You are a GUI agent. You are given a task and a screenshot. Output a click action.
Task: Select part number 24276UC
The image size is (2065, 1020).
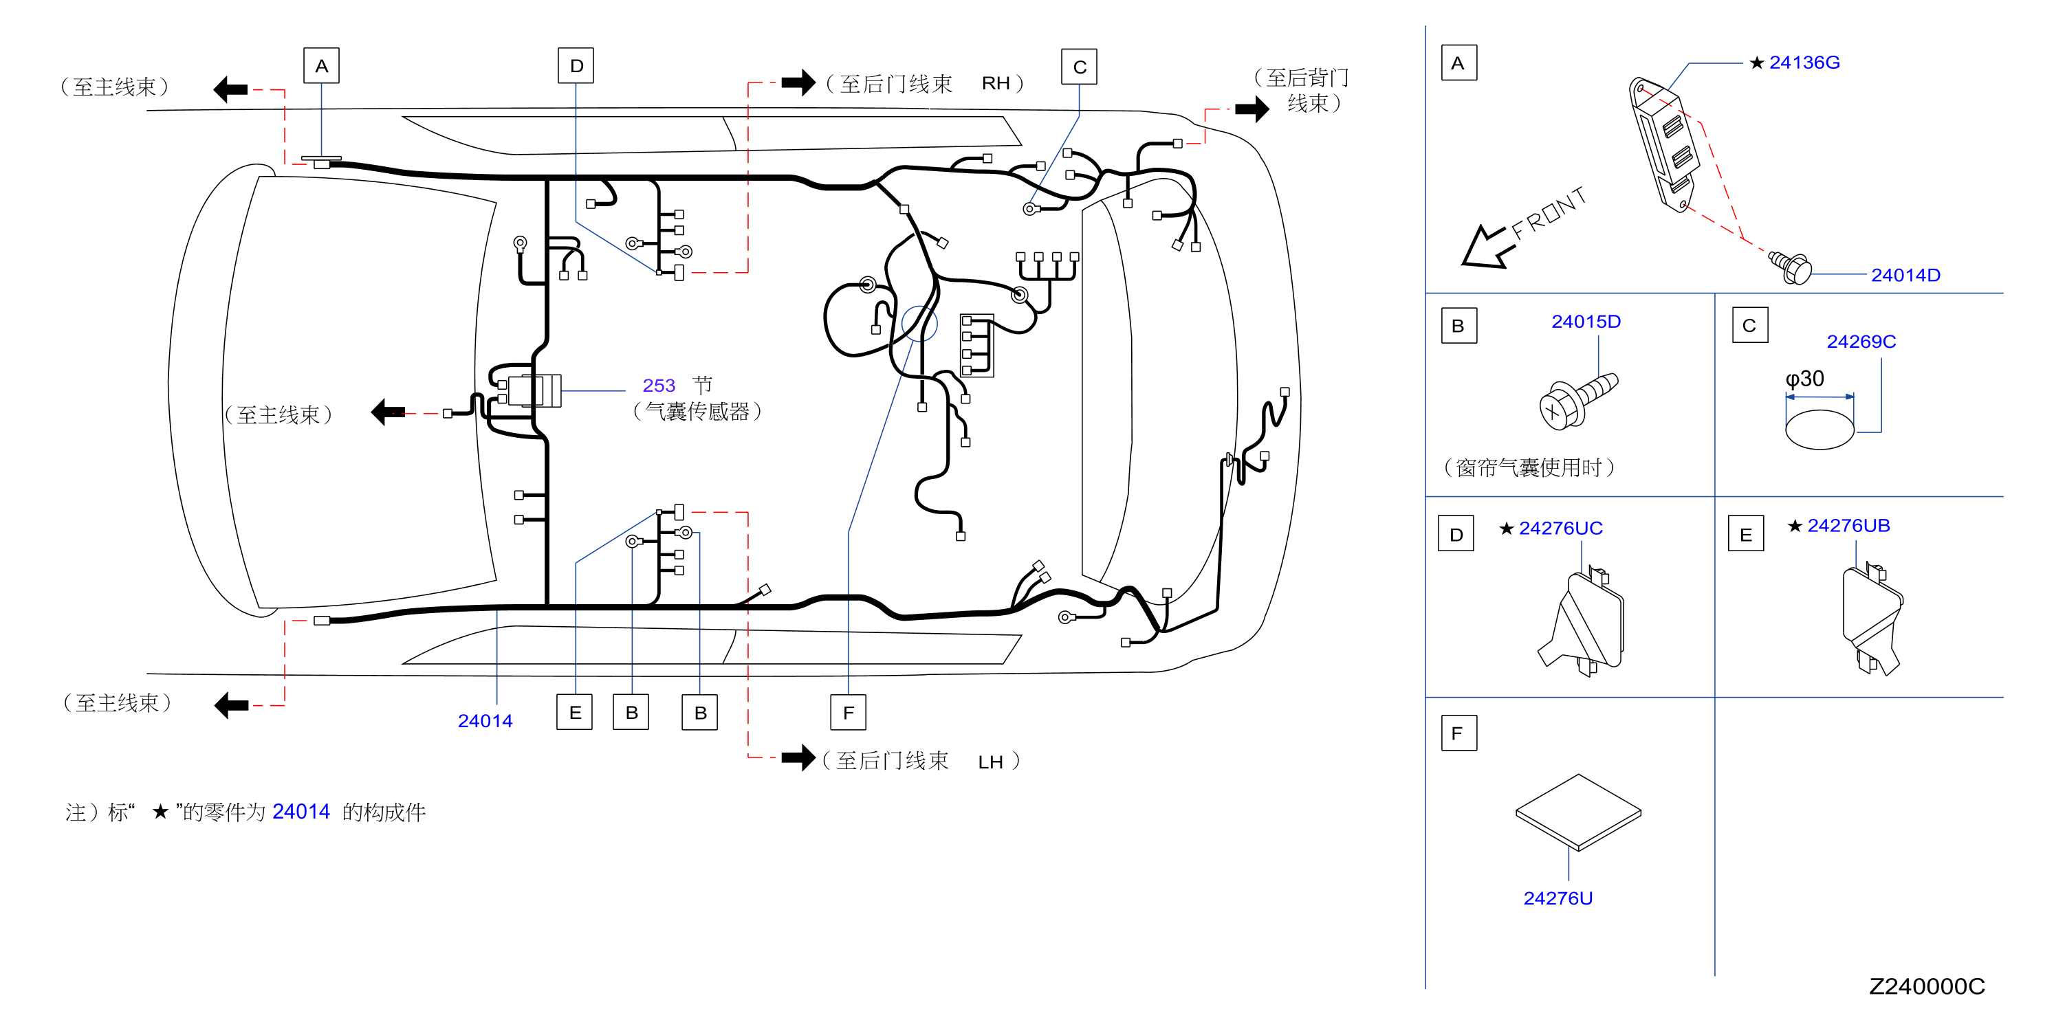[x=1560, y=528]
